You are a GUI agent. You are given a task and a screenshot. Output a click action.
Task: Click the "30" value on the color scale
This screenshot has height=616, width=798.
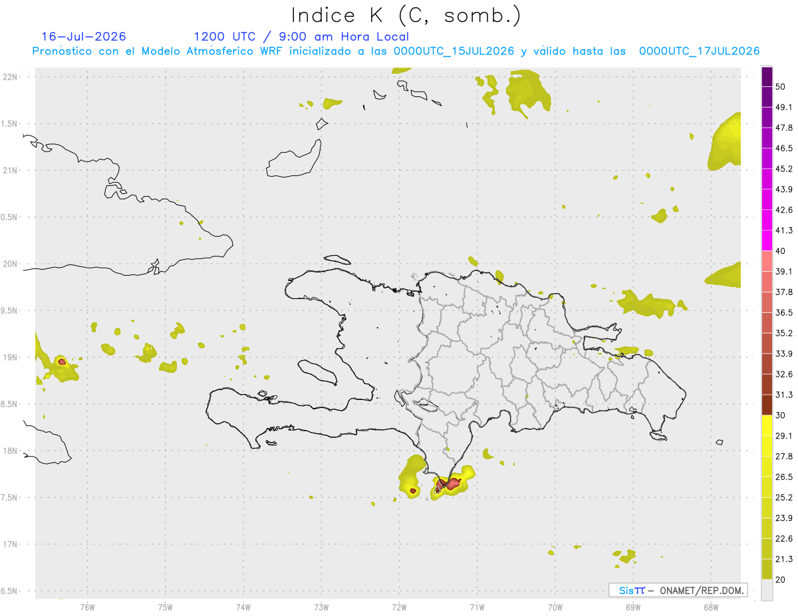tap(781, 415)
